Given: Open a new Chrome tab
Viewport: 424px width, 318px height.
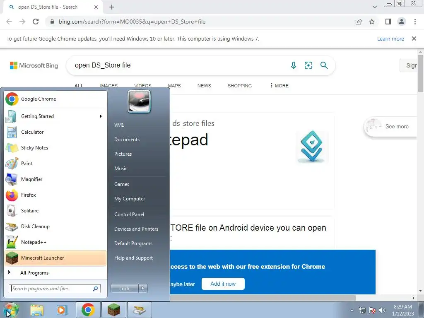Looking at the screenshot, I should click(x=112, y=7).
